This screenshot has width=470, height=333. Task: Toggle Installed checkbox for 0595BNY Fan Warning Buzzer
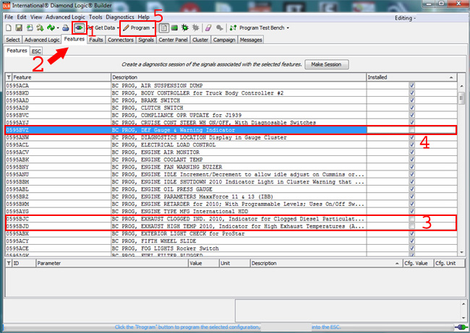412,167
